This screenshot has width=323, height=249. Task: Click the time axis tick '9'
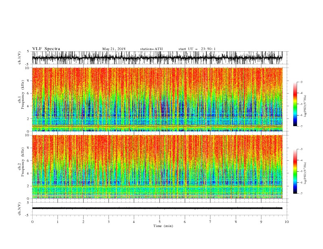point(261,222)
